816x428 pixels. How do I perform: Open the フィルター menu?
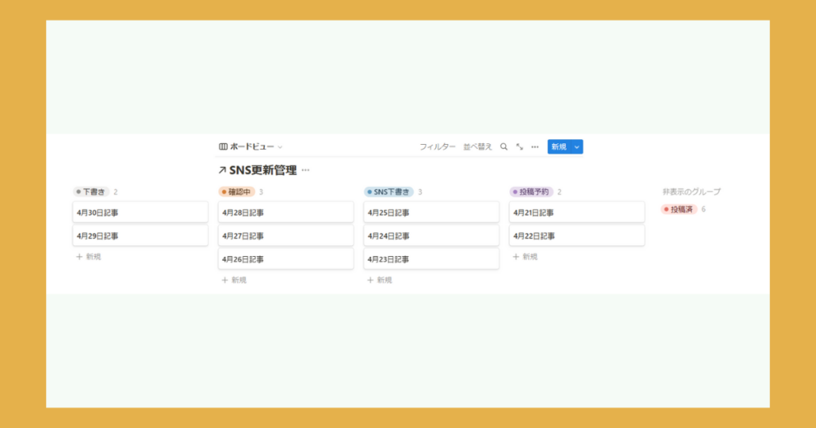click(437, 147)
